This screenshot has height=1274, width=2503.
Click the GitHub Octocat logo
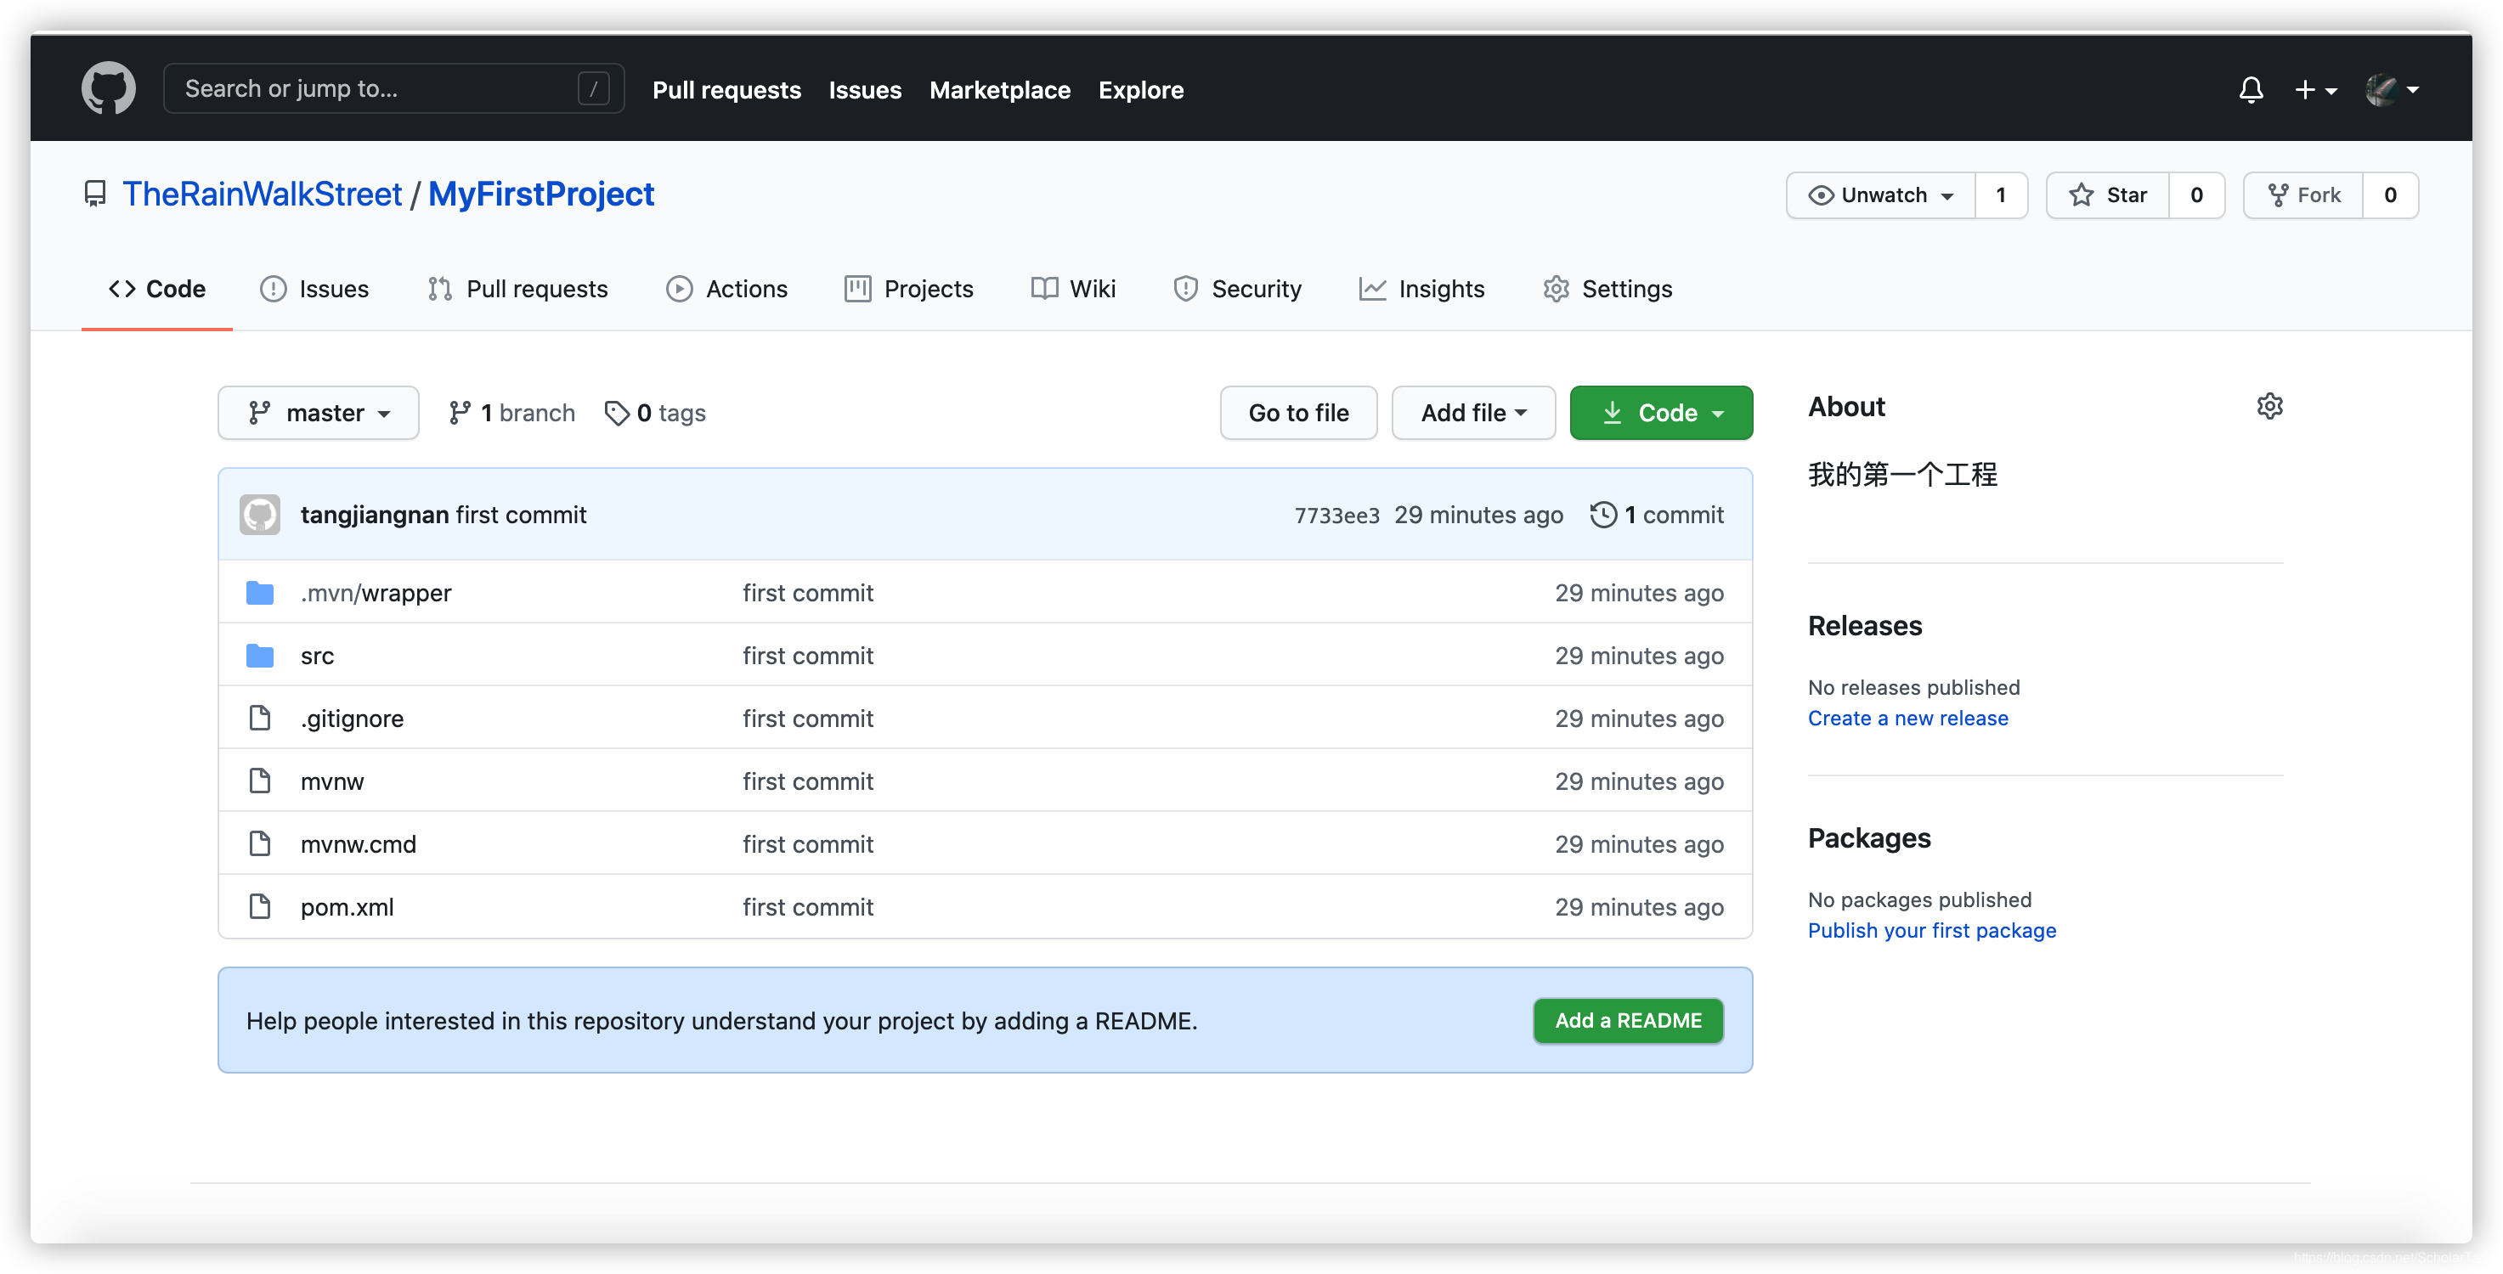(108, 89)
